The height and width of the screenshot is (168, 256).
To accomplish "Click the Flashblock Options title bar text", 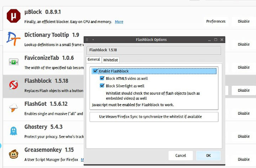I will 151,40.
